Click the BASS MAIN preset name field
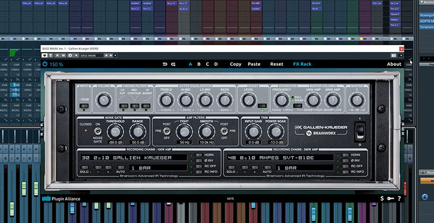Viewport: 434px width, 223px height. (x=91, y=55)
